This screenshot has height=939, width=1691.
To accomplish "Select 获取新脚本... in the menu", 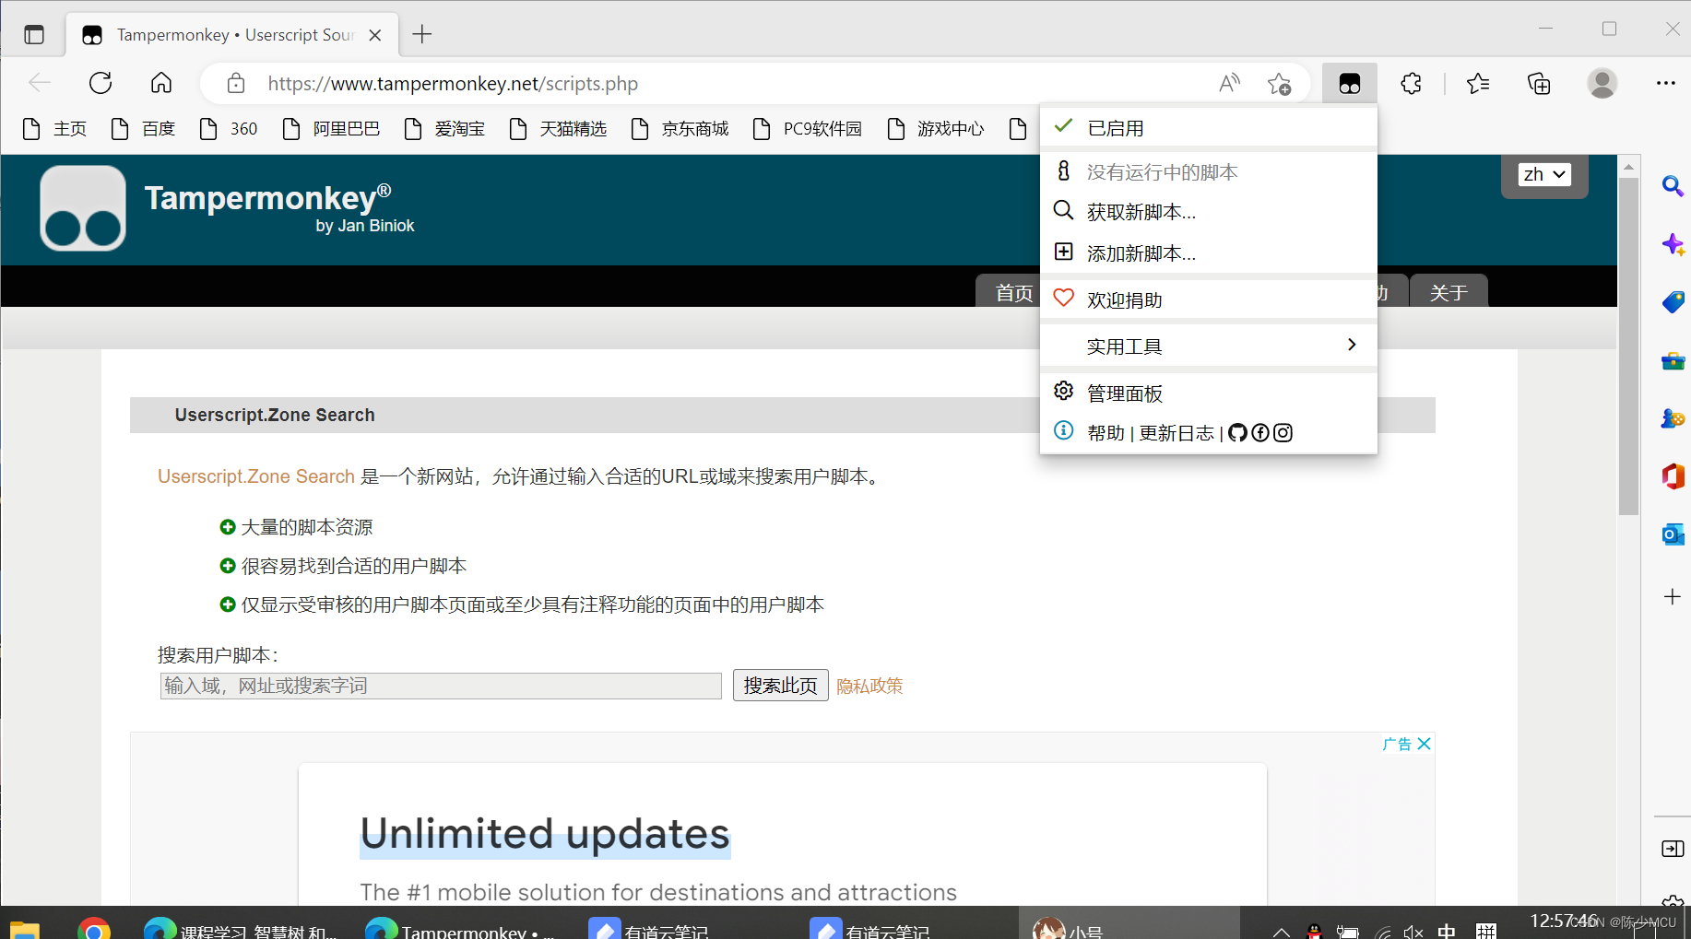I will [1209, 212].
